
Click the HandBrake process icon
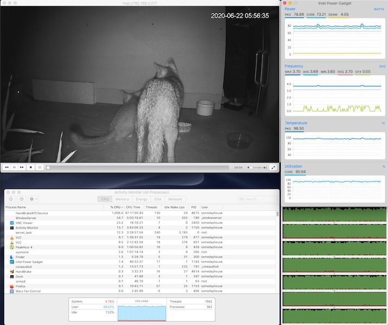(11, 271)
